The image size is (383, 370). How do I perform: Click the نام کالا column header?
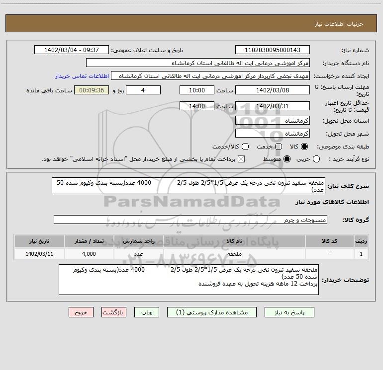click(234, 241)
